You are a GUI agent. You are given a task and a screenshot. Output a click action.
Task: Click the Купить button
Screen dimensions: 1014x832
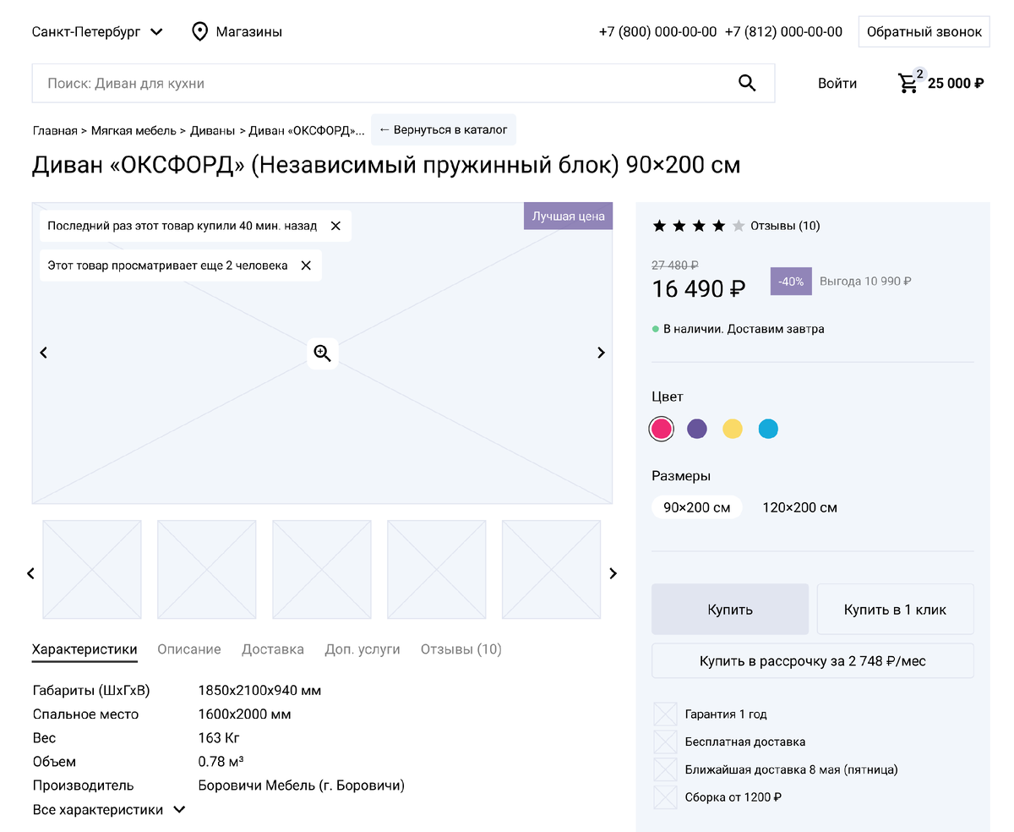730,609
